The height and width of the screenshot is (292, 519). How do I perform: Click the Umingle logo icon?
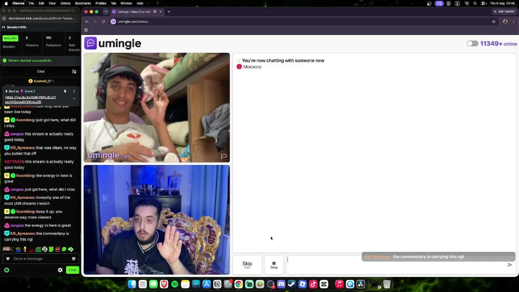point(90,43)
